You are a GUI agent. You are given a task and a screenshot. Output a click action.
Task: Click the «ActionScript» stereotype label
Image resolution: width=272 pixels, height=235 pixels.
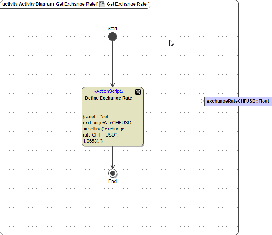(109, 91)
